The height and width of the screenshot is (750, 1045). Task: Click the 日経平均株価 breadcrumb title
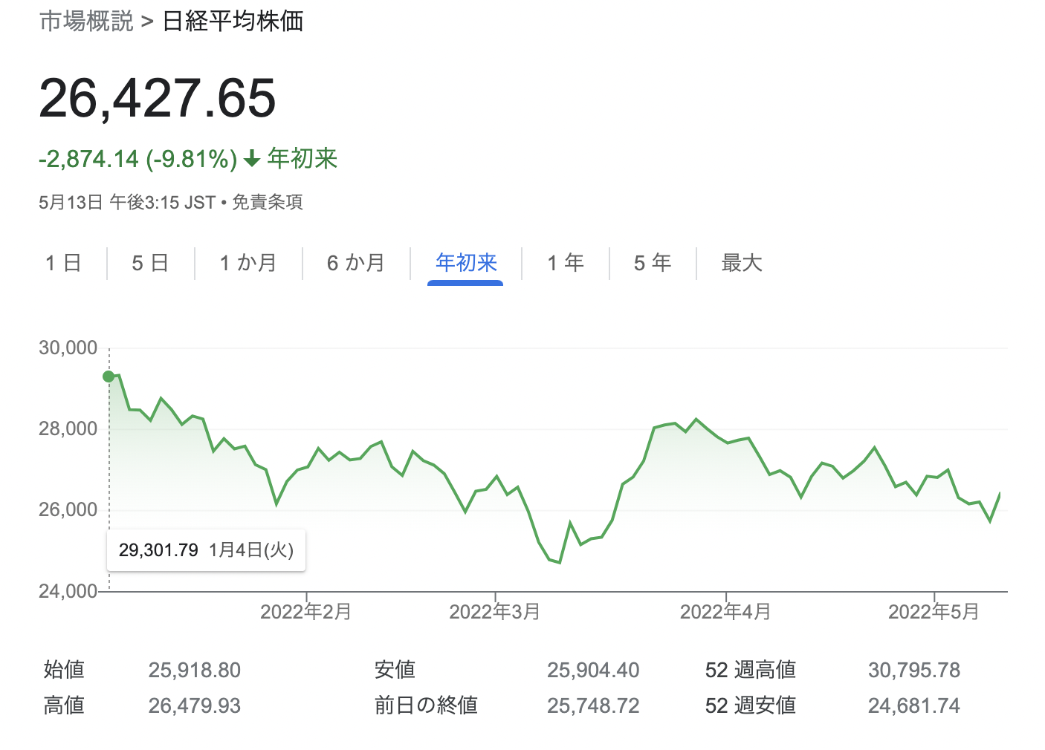(233, 21)
